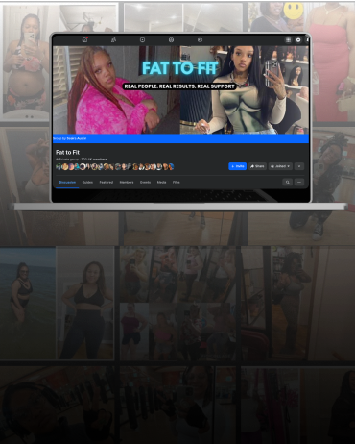
Task: Open the Media tab
Action: coord(161,182)
